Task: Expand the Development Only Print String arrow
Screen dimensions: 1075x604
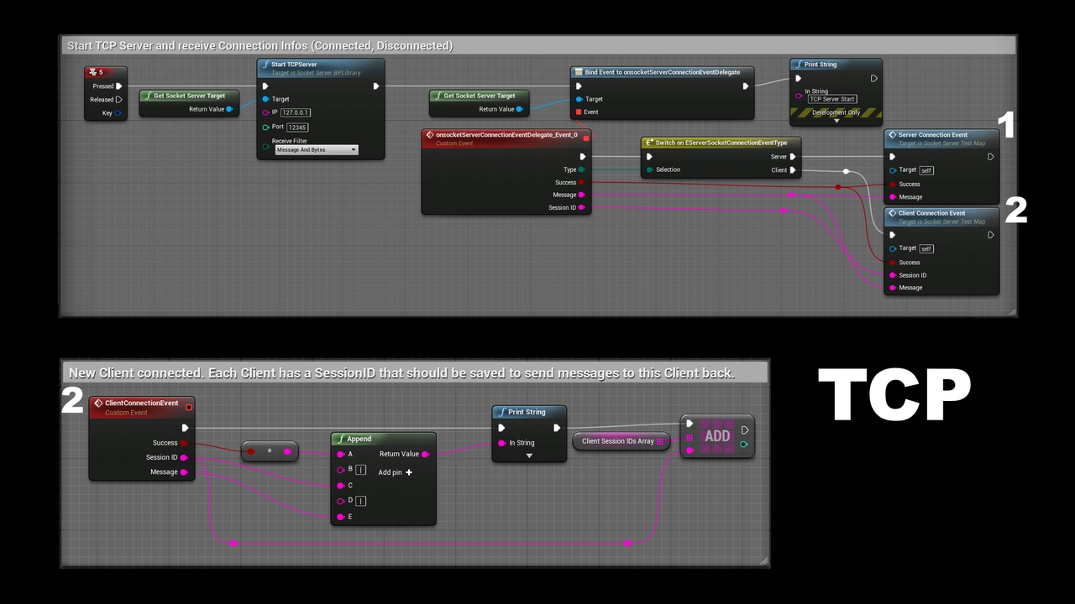Action: tap(836, 121)
